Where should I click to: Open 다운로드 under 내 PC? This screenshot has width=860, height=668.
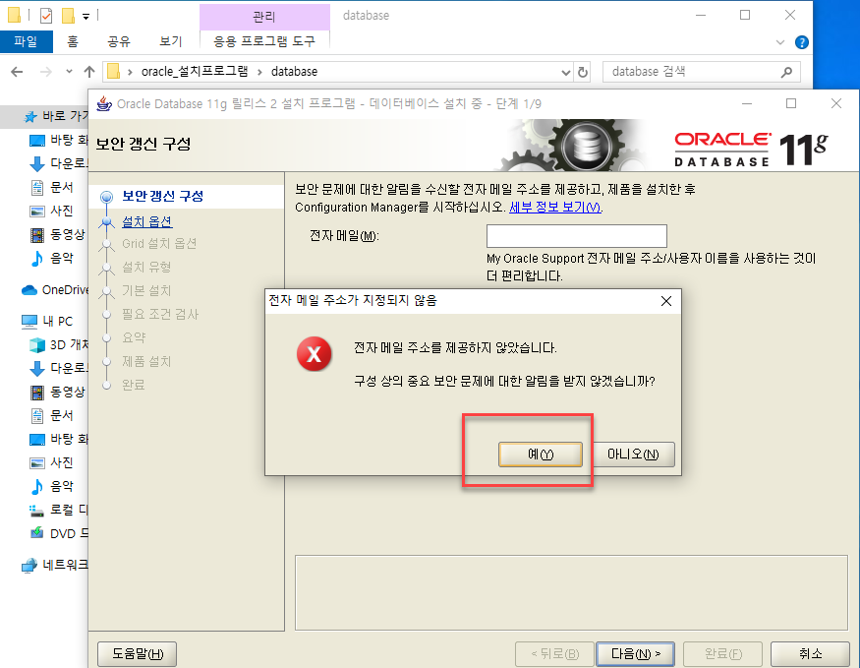click(57, 368)
